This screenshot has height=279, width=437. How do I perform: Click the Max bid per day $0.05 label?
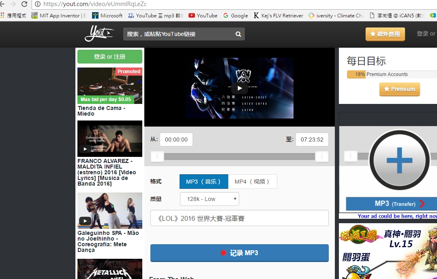pos(106,99)
